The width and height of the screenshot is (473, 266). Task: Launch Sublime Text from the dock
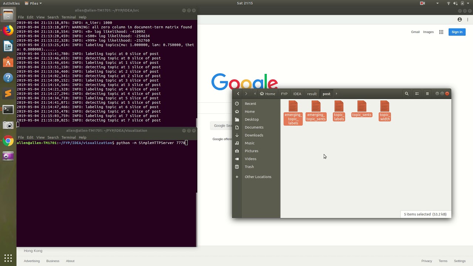tap(8, 93)
